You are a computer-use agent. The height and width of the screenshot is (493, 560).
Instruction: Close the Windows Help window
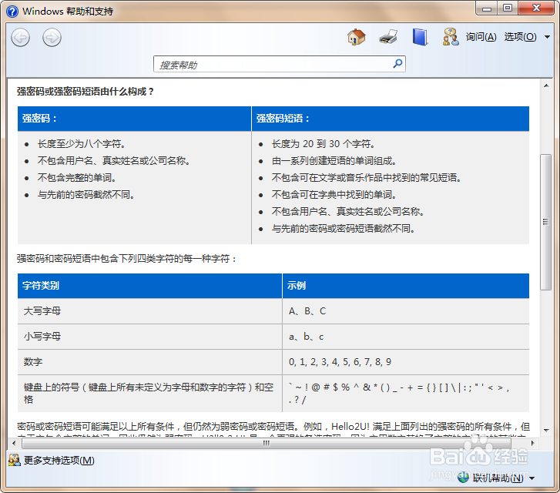coord(536,8)
